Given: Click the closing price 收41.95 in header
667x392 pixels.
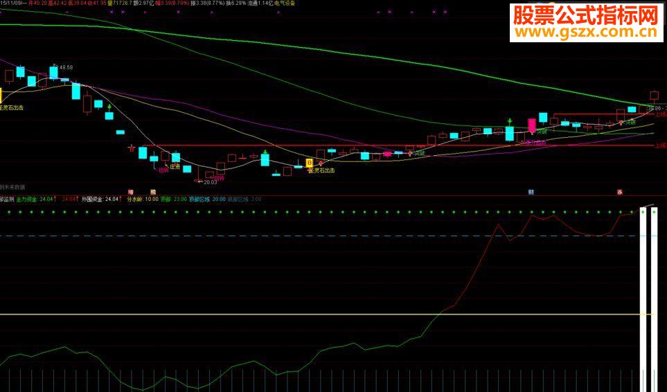Looking at the screenshot, I should tap(97, 3).
